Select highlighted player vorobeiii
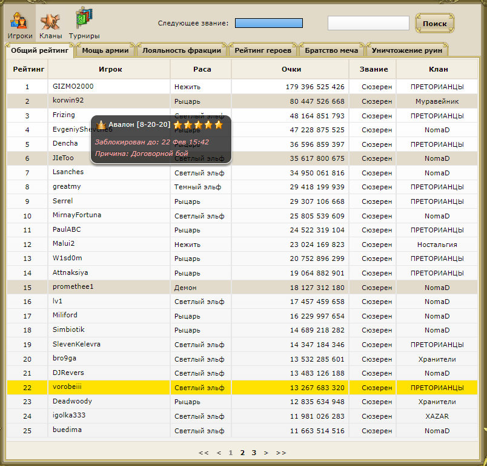487x466 pixels. [67, 387]
